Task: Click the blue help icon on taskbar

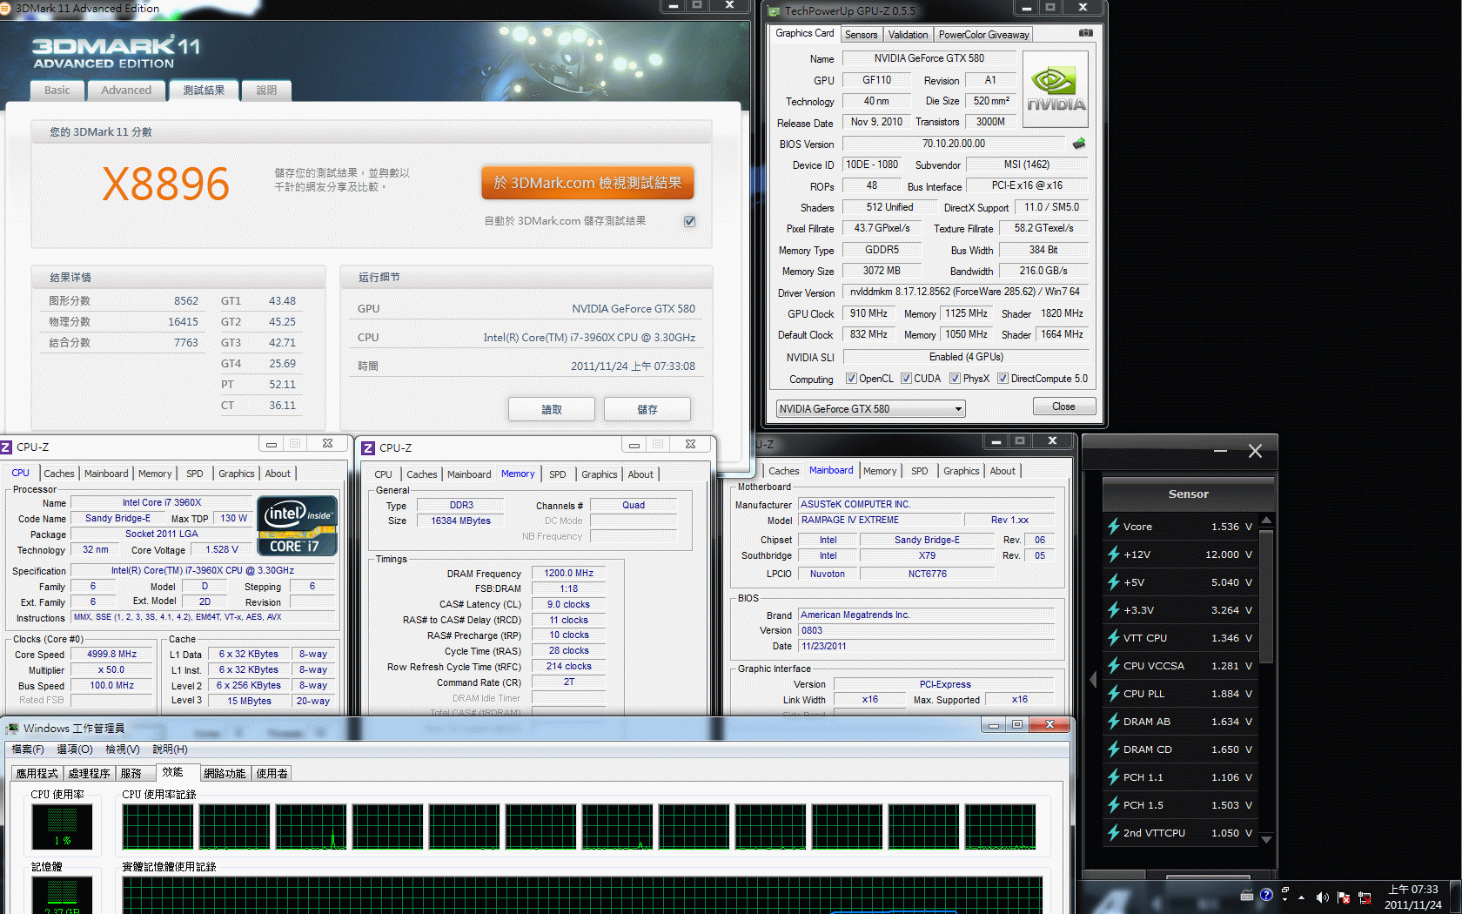Action: [1266, 895]
